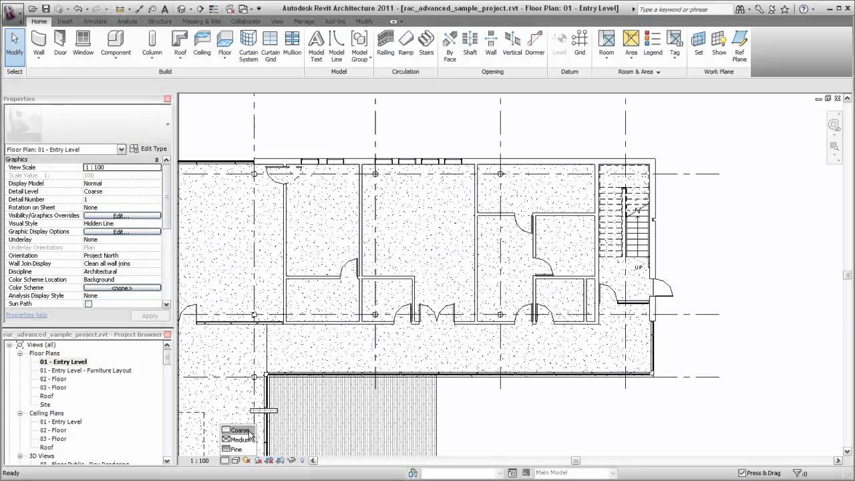855x481 pixels.
Task: Collapse the Ceiling Plans tree node
Action: coord(21,414)
